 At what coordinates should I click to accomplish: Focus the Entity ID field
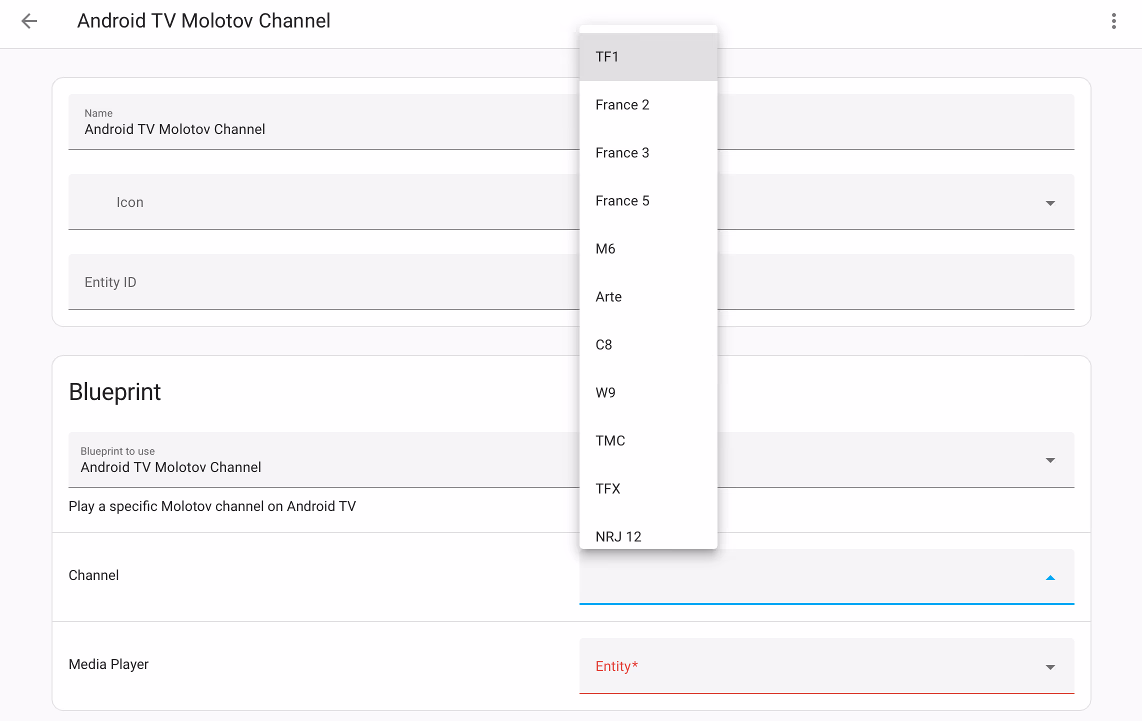tap(571, 282)
